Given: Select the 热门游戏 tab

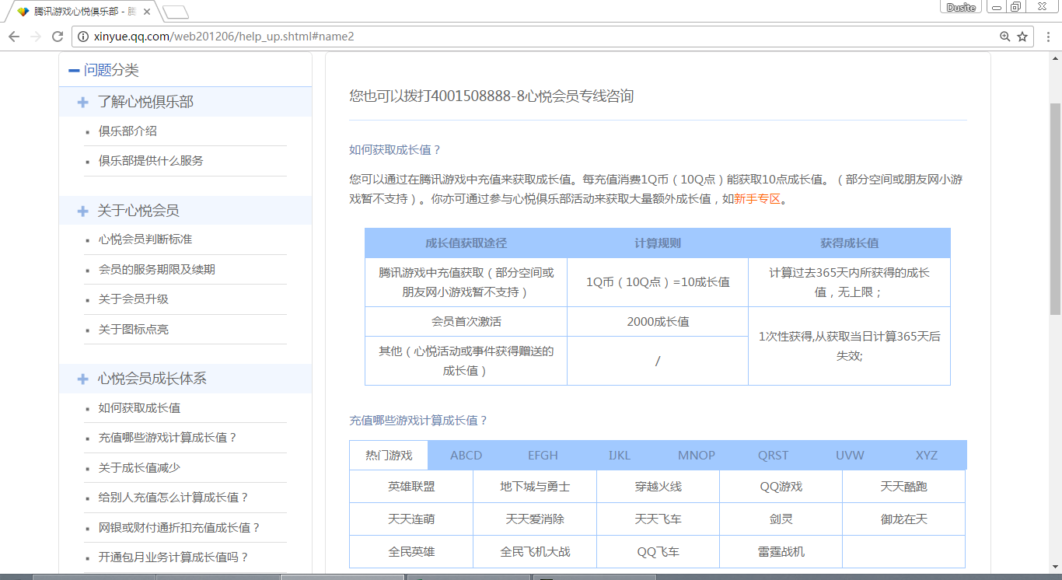Looking at the screenshot, I should coord(389,456).
